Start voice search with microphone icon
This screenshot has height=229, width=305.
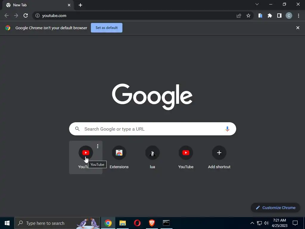click(x=227, y=129)
